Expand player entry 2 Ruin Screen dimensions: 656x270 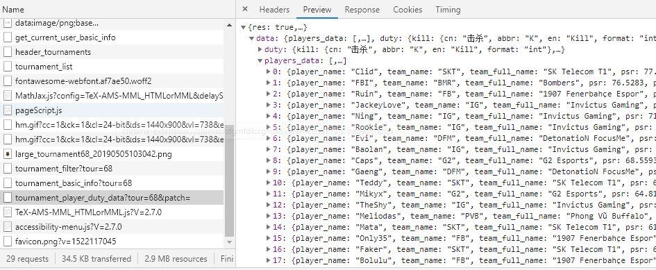point(268,94)
